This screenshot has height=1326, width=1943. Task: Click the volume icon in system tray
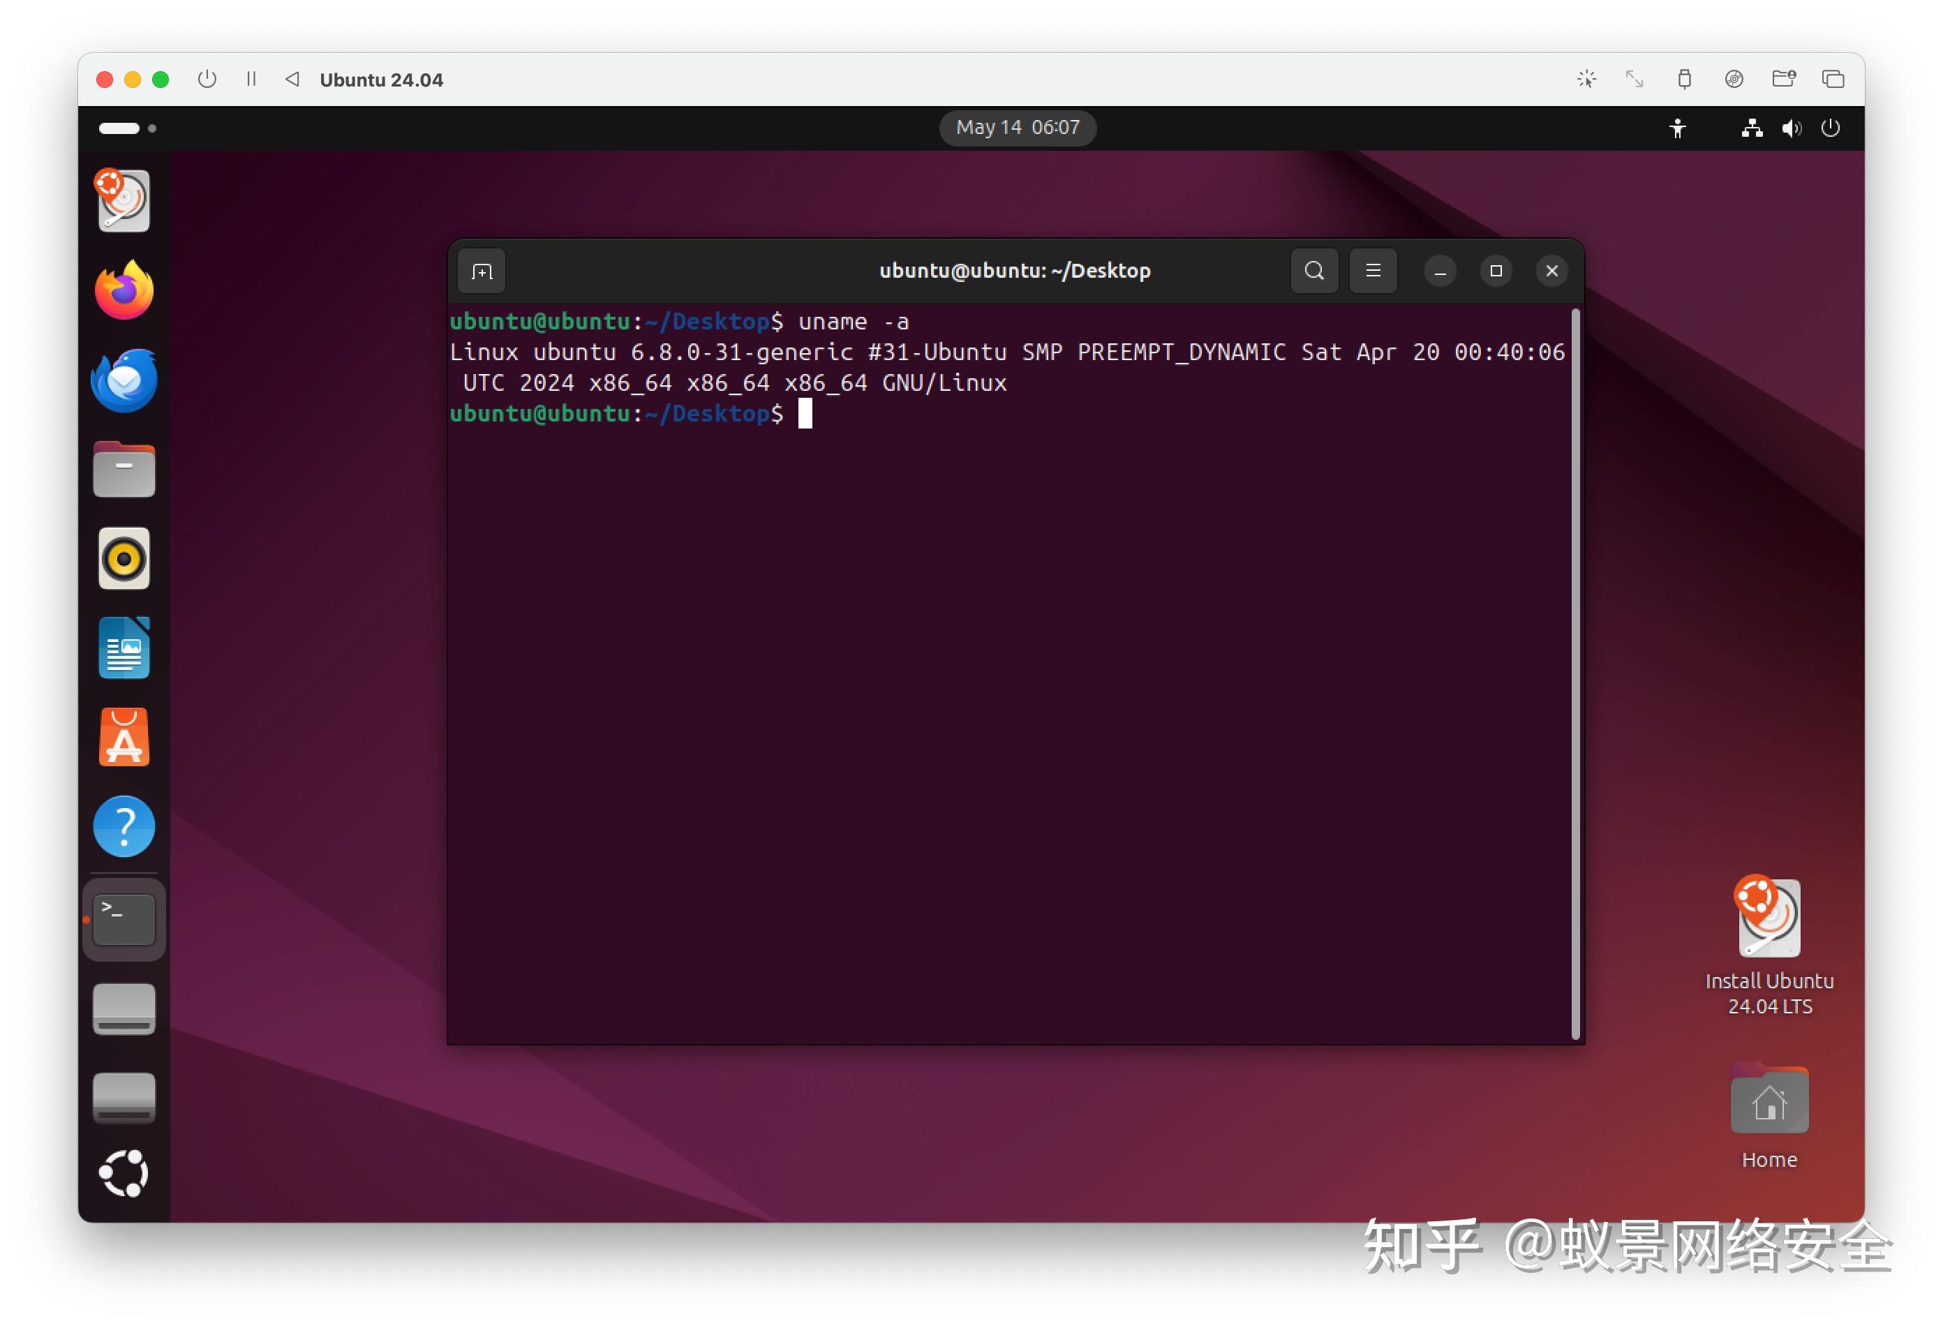tap(1791, 128)
